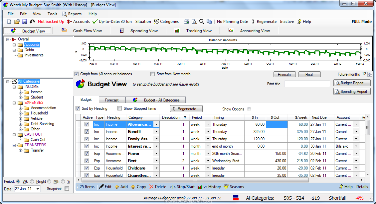
Task: Collapse the INCOME category folder
Action: (x=14, y=87)
